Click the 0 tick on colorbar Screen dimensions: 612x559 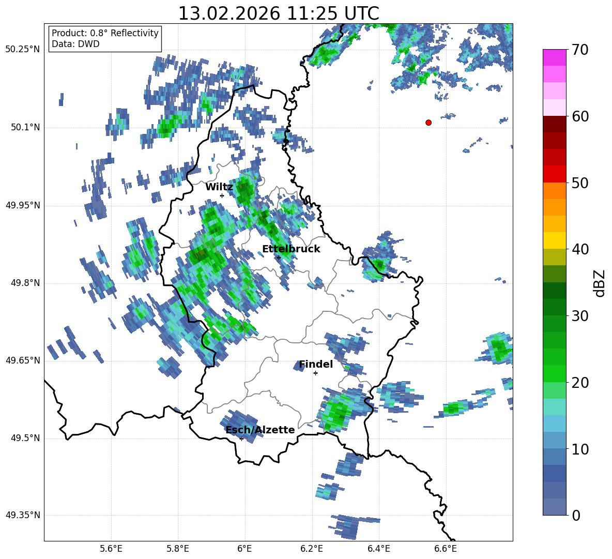(x=576, y=515)
